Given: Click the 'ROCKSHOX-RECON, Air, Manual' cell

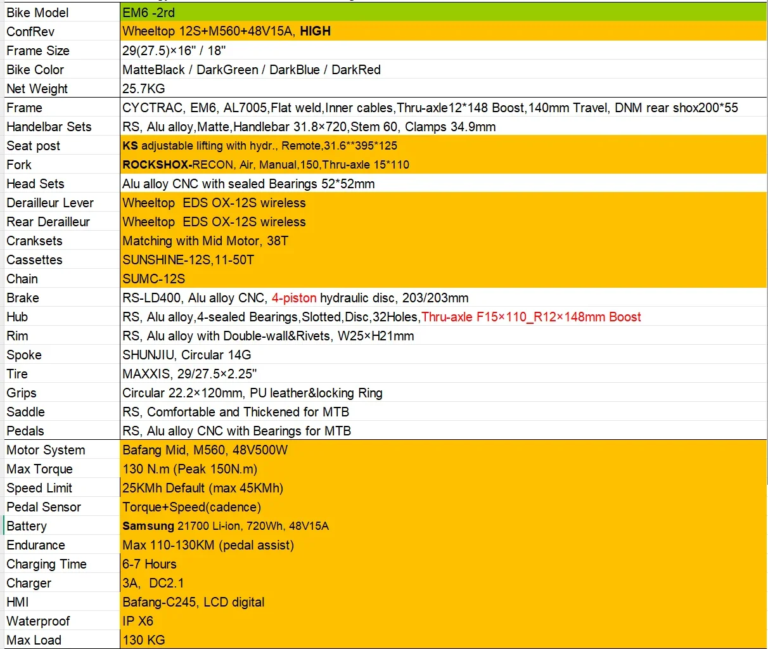Looking at the screenshot, I should [x=444, y=165].
